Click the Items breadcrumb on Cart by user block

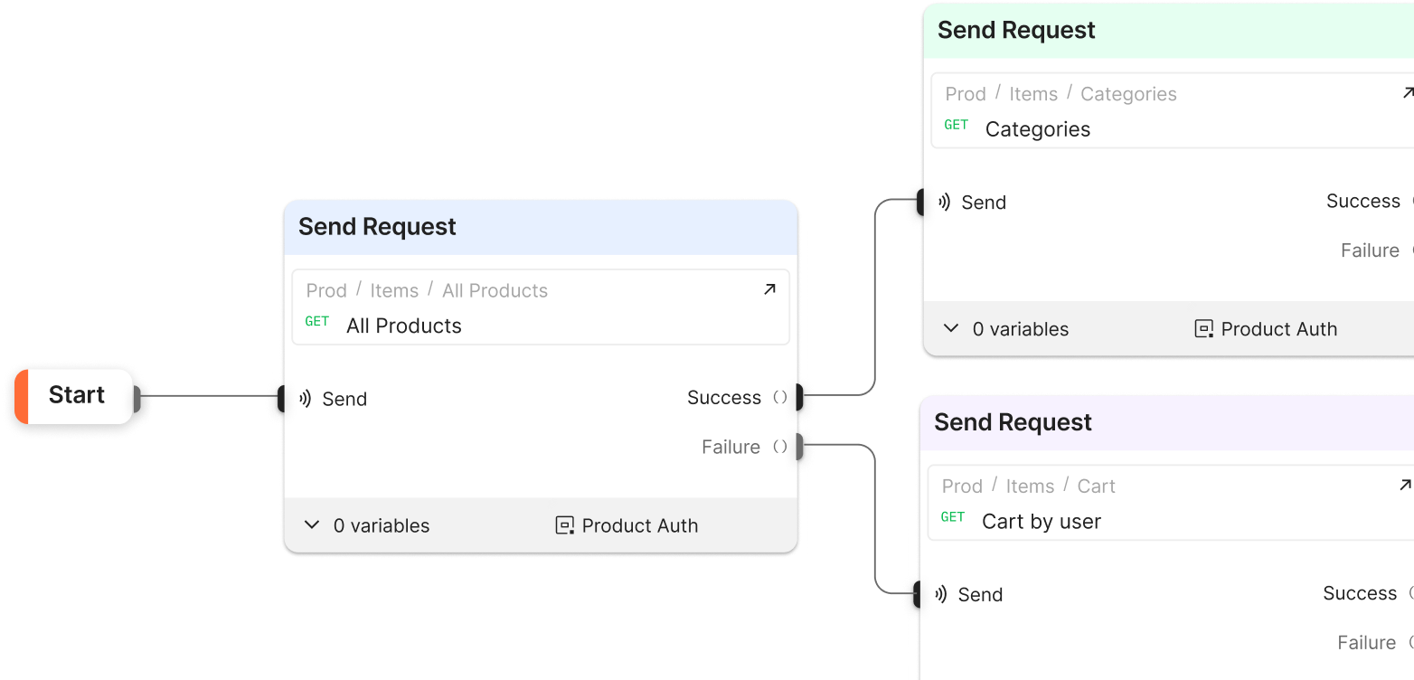tap(1030, 486)
